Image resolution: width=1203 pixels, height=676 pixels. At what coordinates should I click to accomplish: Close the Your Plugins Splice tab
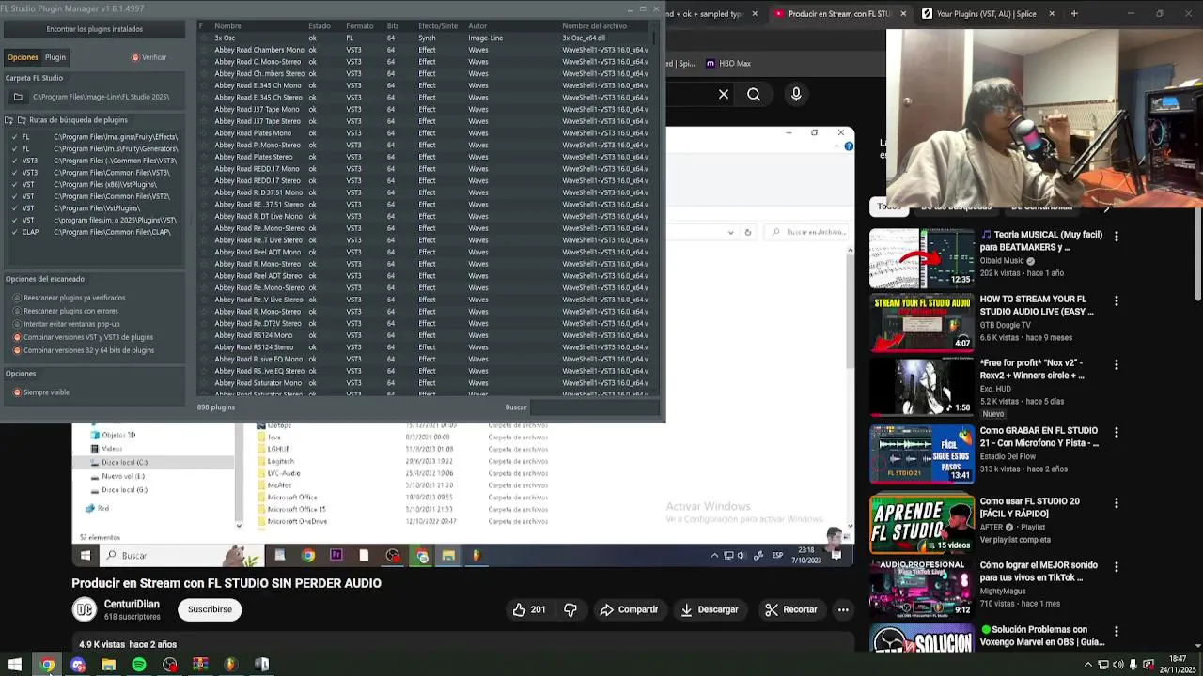1052,14
